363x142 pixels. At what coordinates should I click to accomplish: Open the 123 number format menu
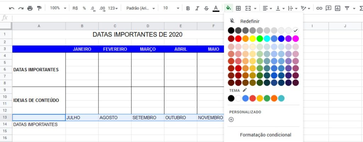[113, 8]
